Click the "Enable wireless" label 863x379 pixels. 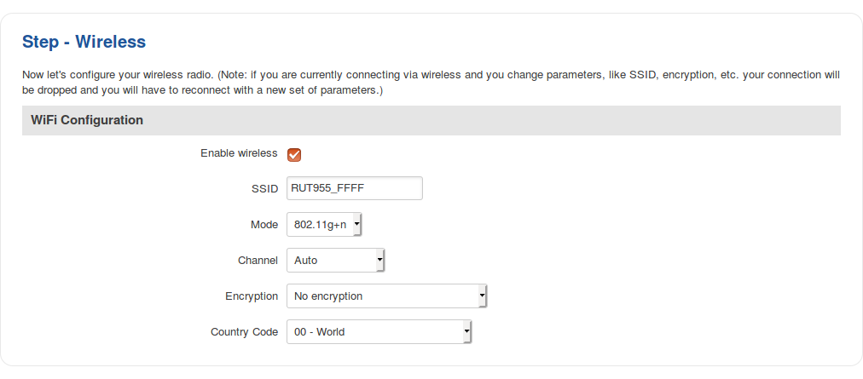tap(239, 153)
